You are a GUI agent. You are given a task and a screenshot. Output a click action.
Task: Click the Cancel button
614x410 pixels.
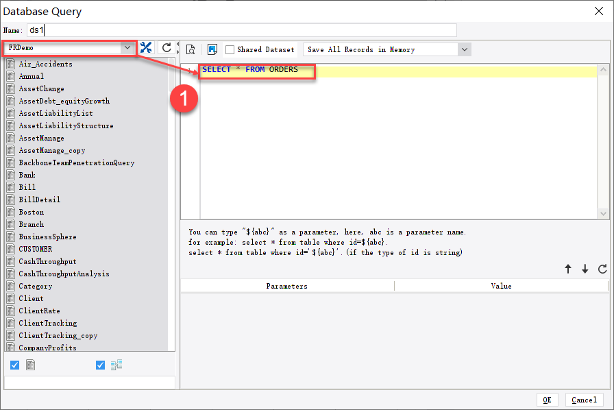(584, 400)
